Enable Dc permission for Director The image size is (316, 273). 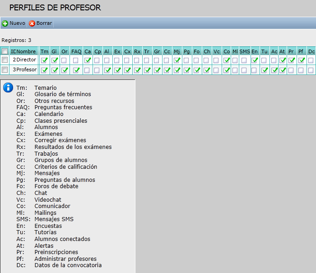pos(311,60)
